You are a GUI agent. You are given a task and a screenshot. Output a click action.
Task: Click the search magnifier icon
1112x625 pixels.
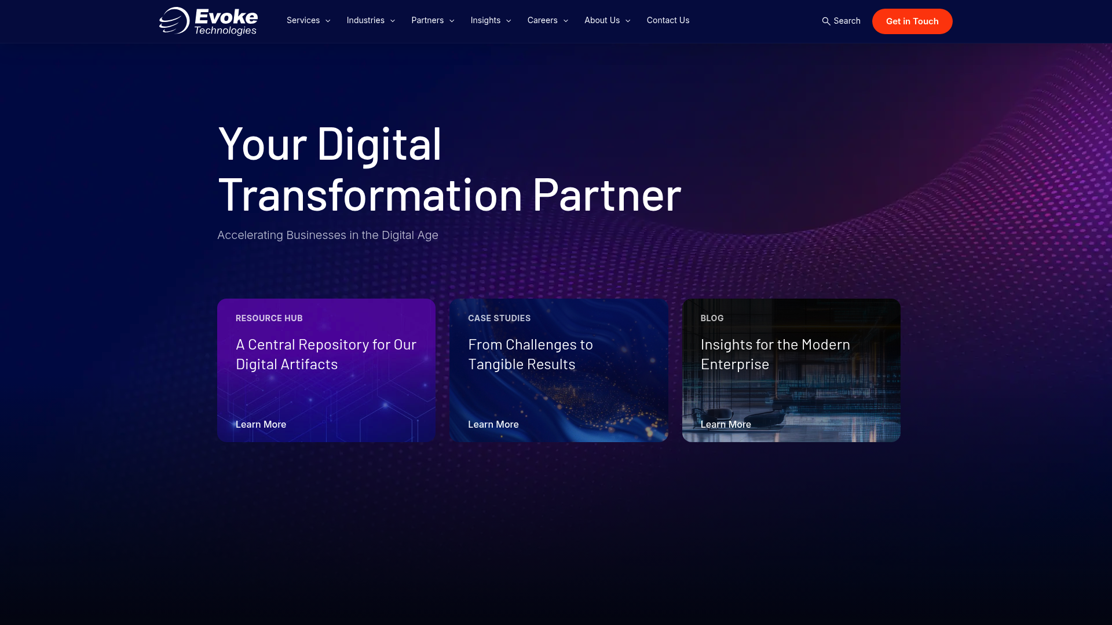tap(826, 21)
